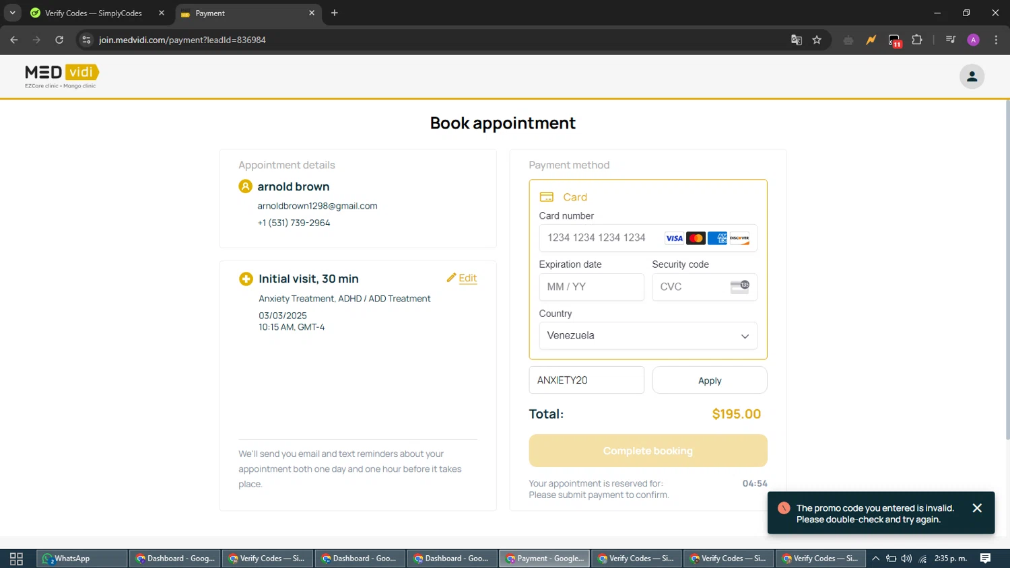Open the Chrome profile avatar 'A'
Screen dimensions: 1010x568
click(973, 40)
